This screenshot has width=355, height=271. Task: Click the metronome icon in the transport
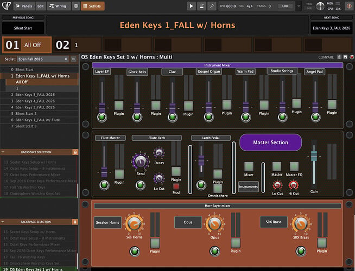201,6
